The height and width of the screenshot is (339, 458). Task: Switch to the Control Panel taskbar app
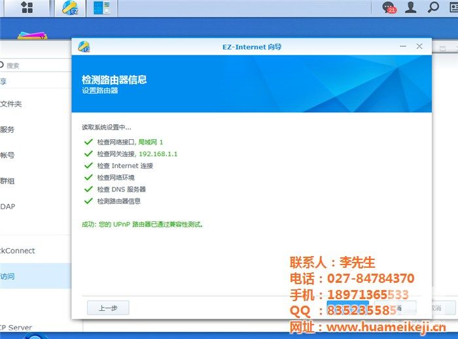pyautogui.click(x=102, y=8)
